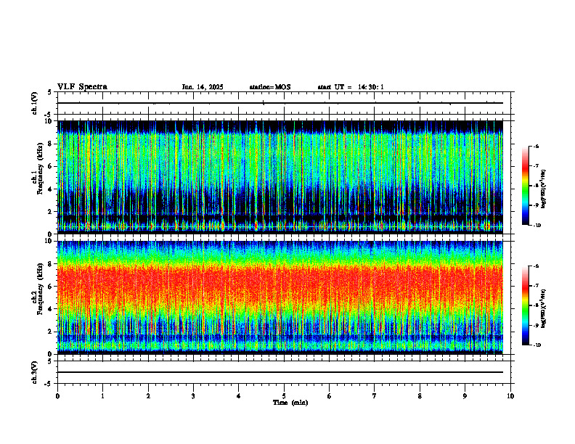Click the "5" tick on ch.3(V) axis
Image resolution: width=575 pixels, height=444 pixels.
pos(50,361)
